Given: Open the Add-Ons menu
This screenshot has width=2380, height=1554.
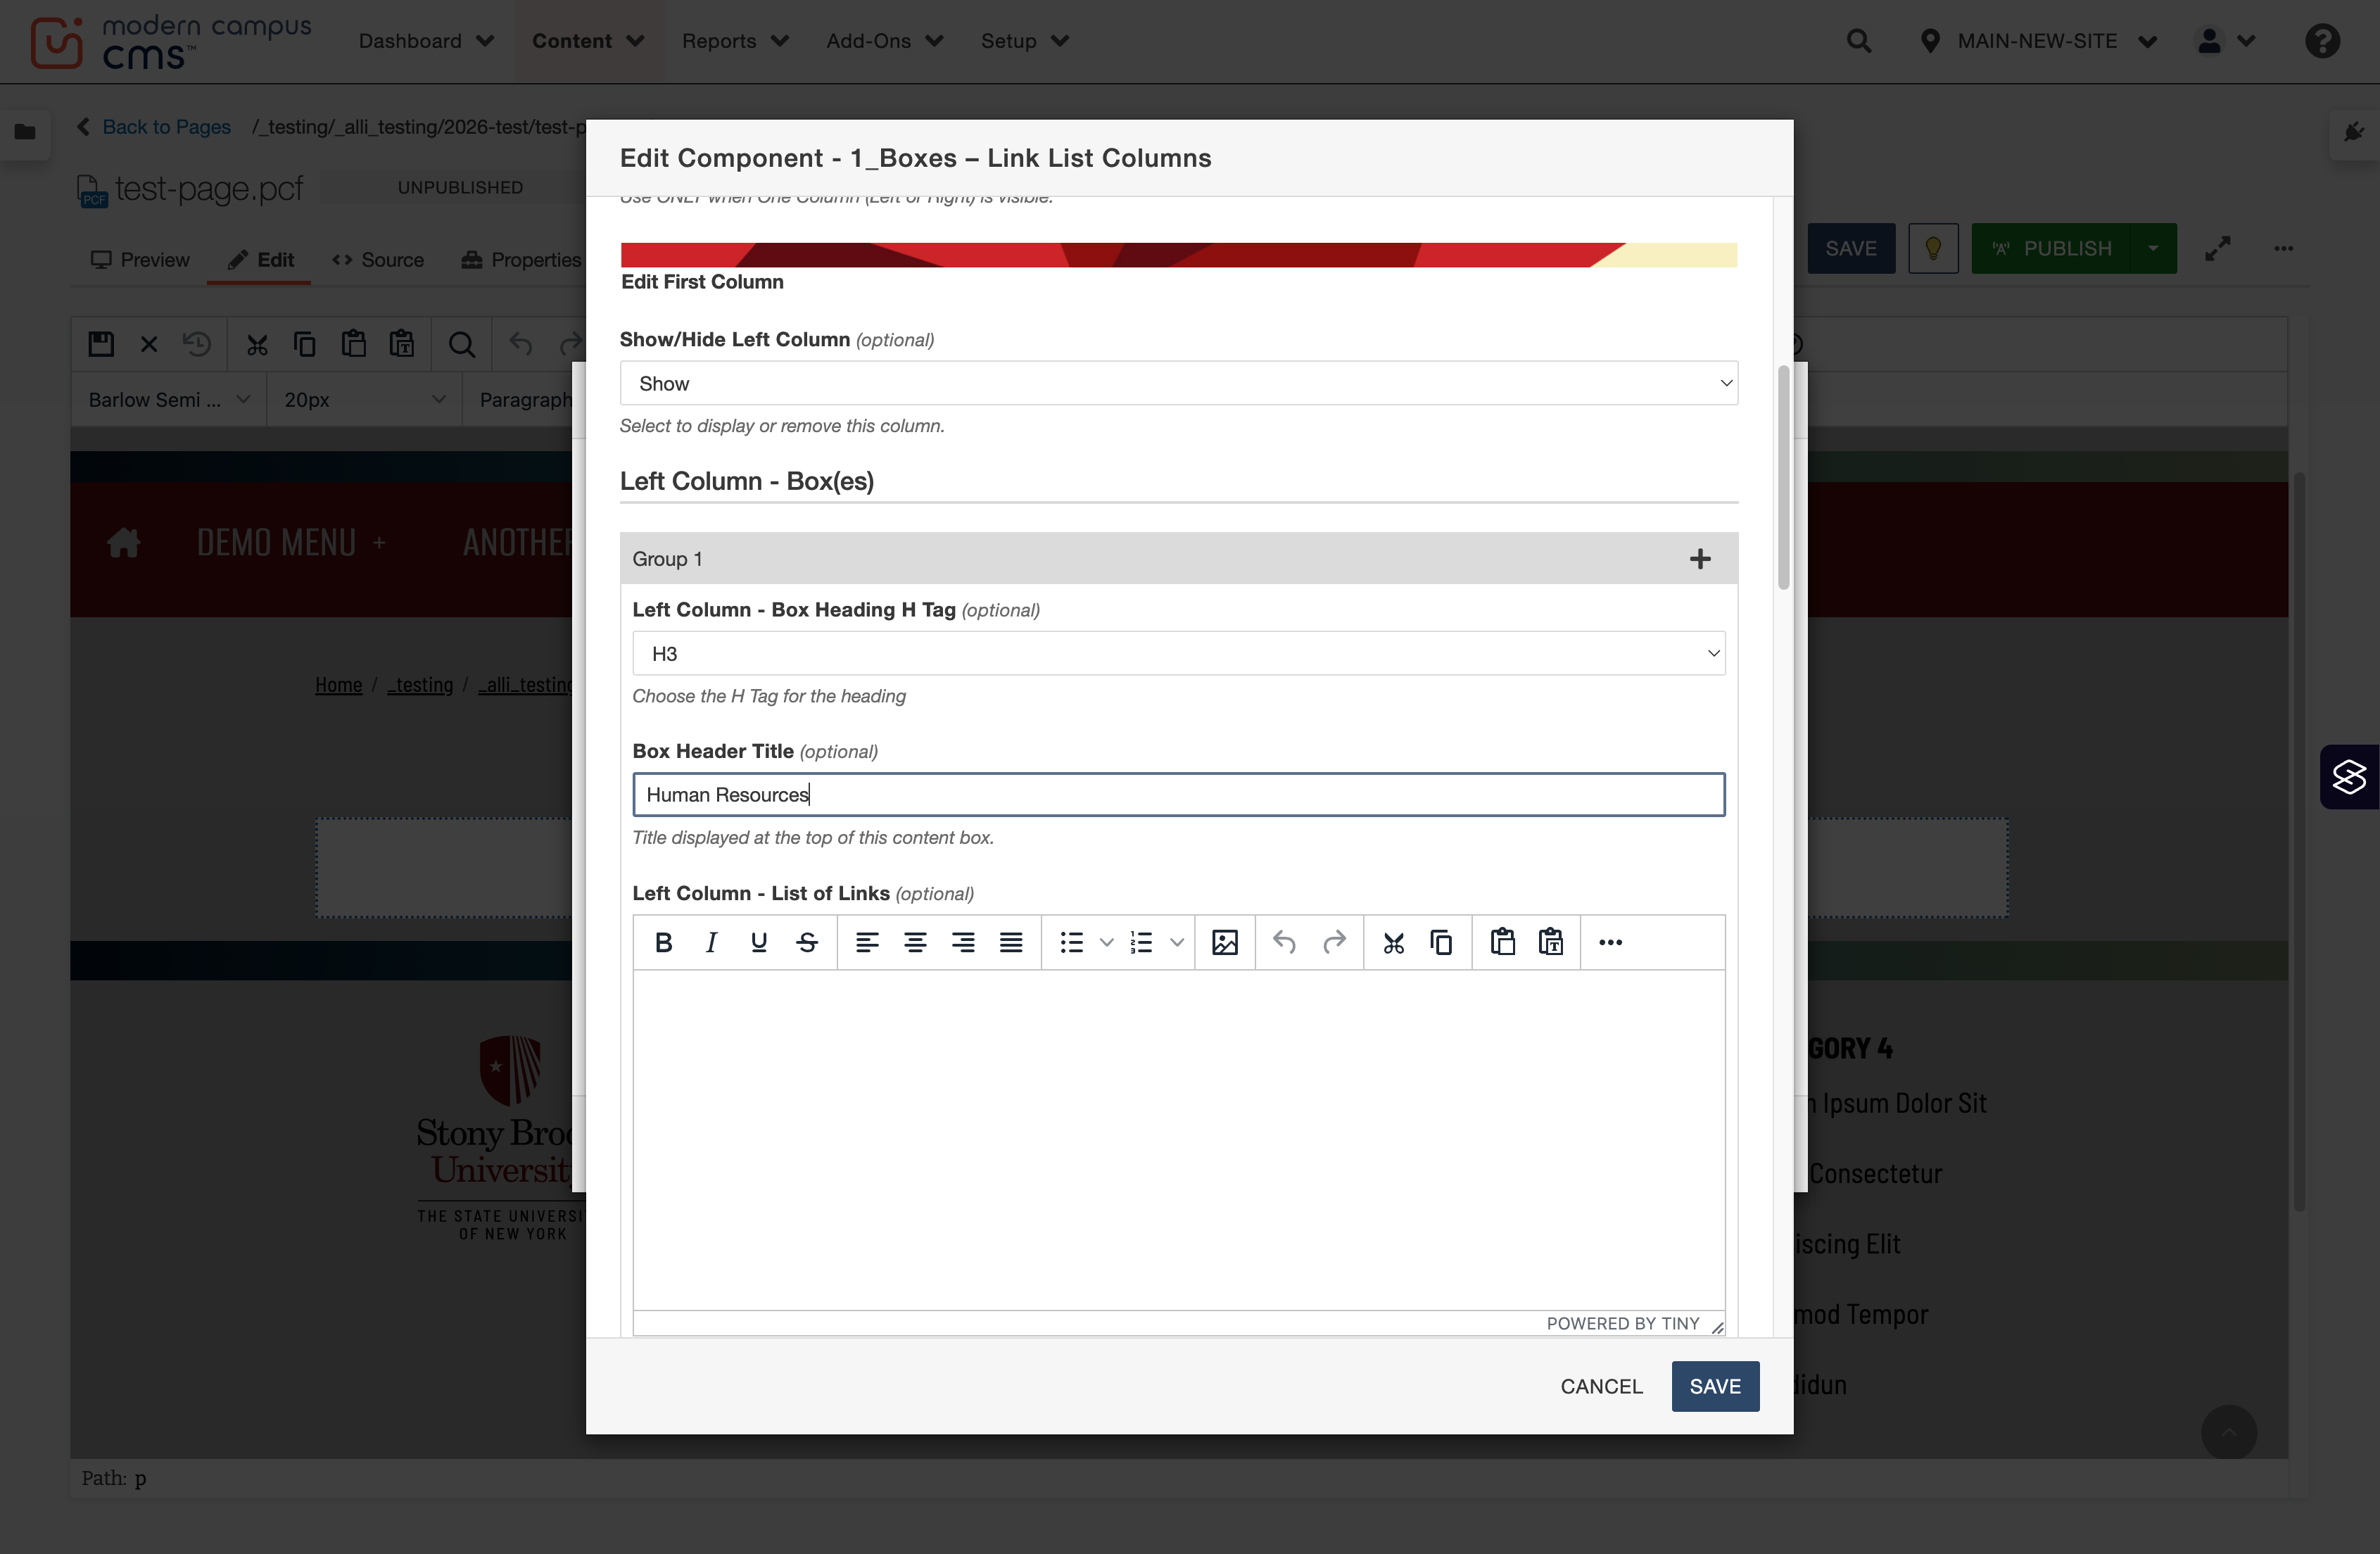Looking at the screenshot, I should tap(884, 41).
